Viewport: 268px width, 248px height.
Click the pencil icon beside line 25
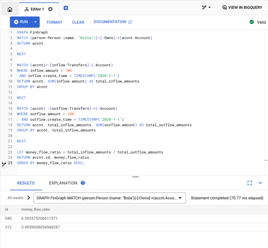[x=4, y=164]
